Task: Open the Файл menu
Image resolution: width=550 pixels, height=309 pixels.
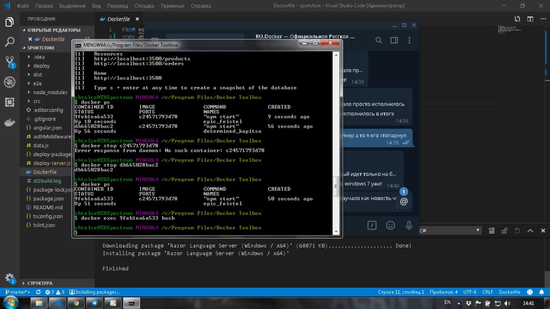Action: click(23, 6)
